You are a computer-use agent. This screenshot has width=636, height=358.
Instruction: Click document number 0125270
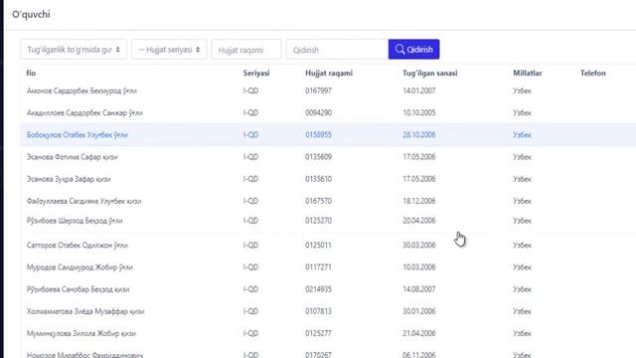[x=318, y=221]
